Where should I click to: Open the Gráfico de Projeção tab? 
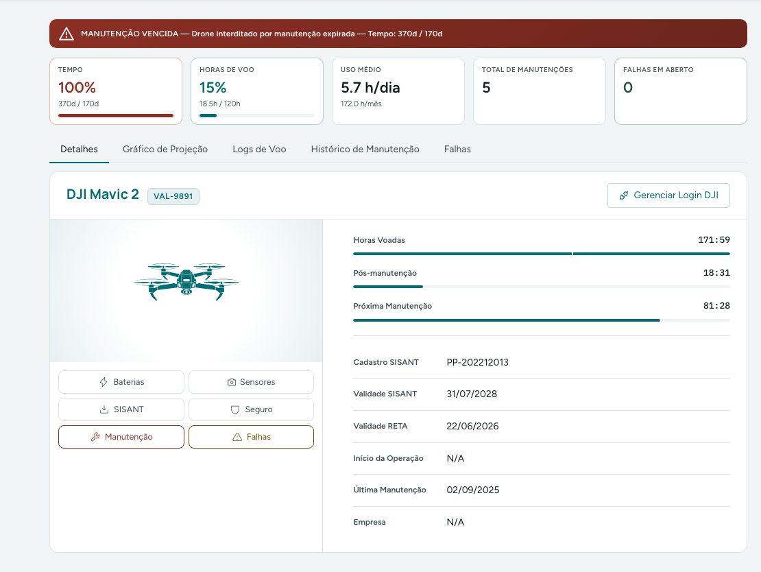(x=165, y=149)
